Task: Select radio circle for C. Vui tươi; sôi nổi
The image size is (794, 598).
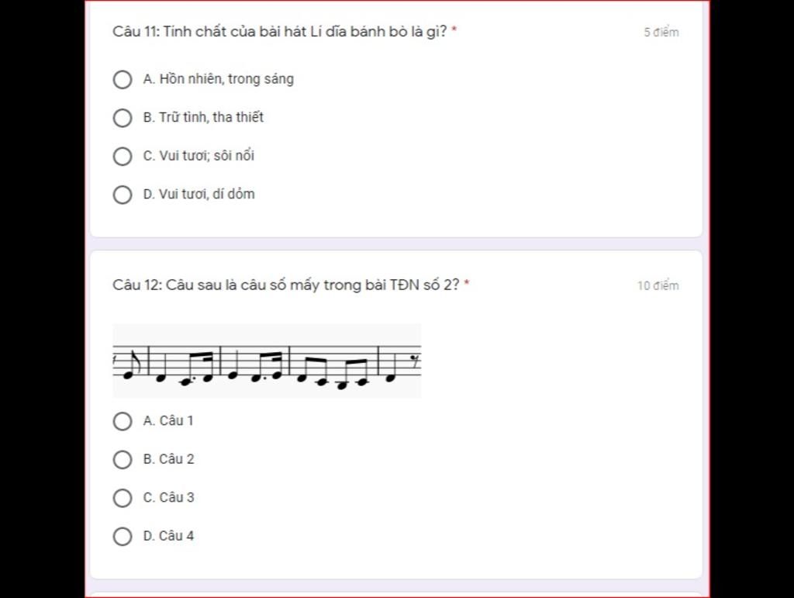Action: [x=123, y=157]
